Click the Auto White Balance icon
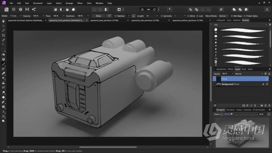Viewport: 272px width, 153px height. [x=73, y=10]
